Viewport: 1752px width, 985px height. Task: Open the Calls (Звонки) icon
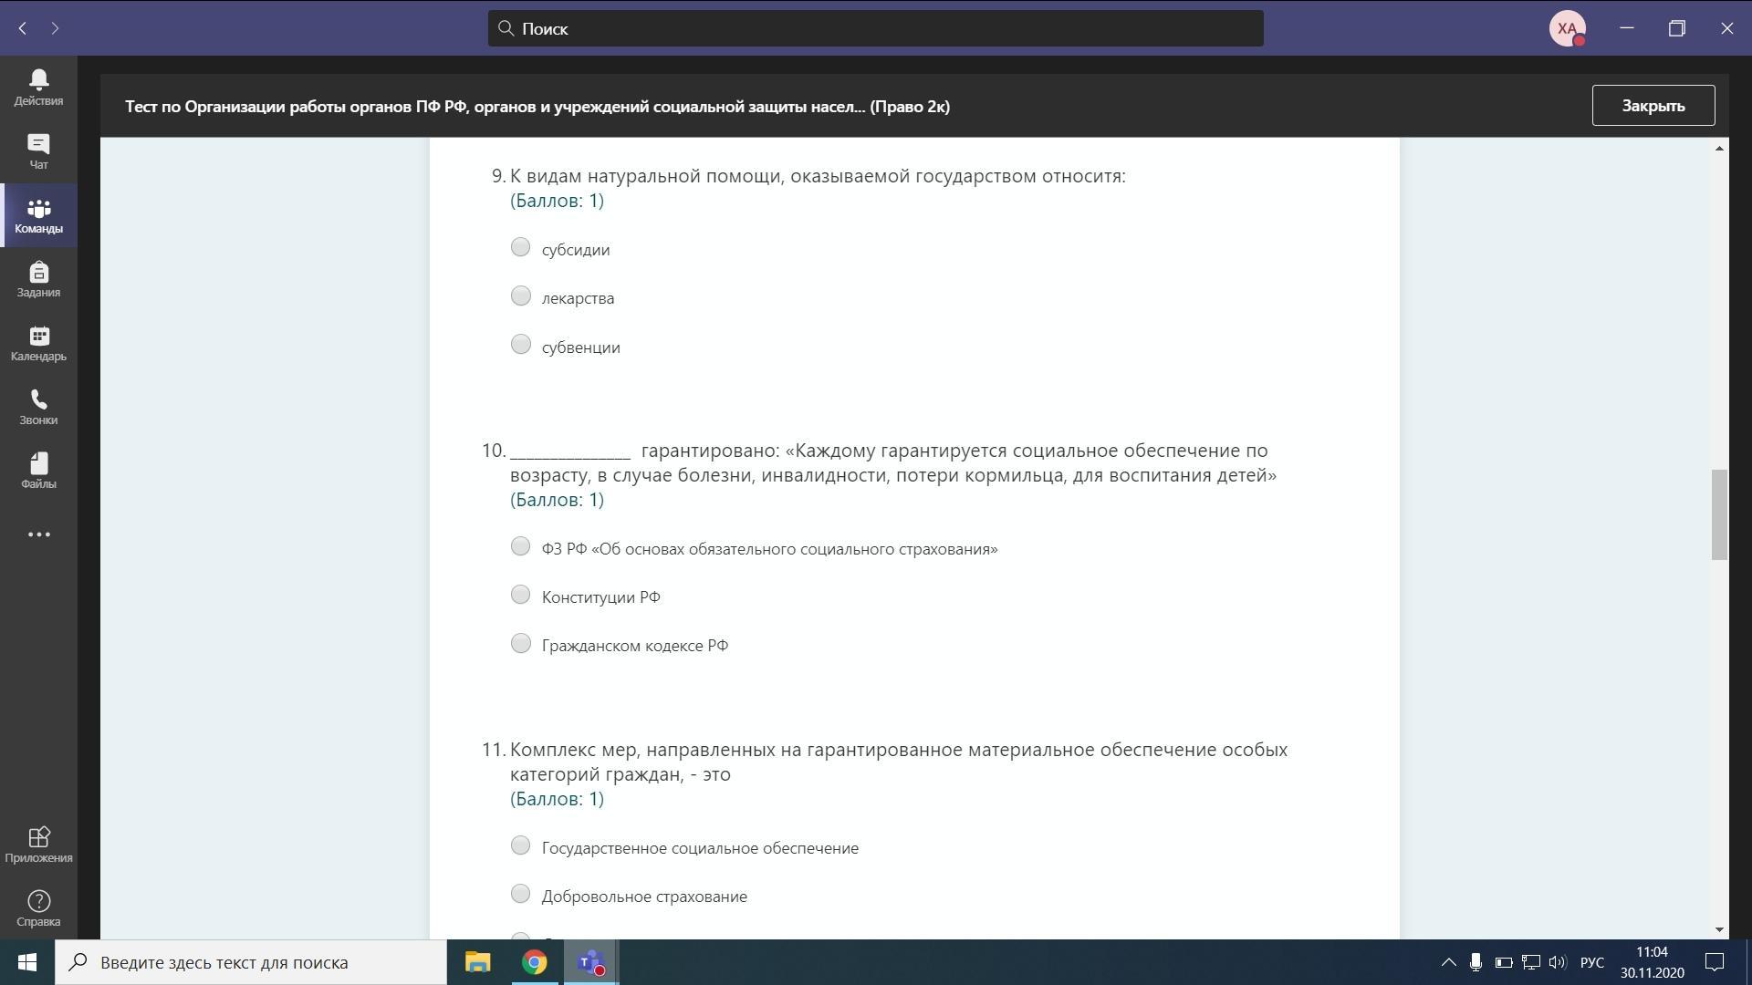click(x=38, y=407)
